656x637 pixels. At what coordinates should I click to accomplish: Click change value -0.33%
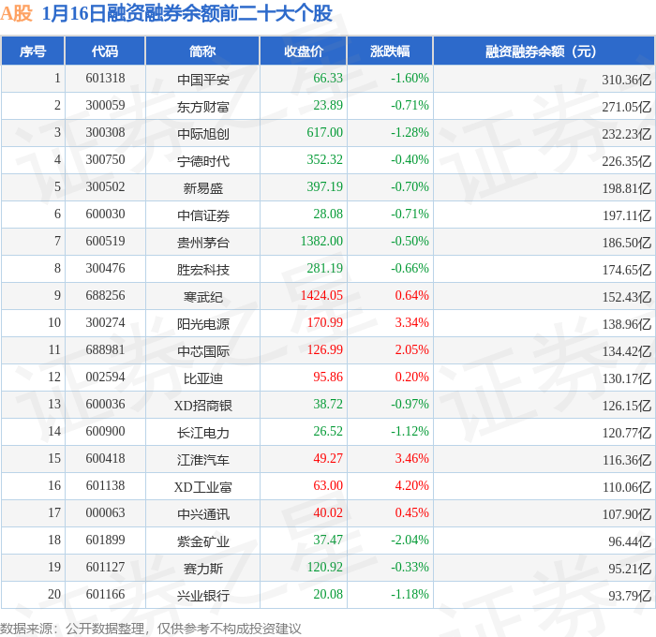pos(410,568)
